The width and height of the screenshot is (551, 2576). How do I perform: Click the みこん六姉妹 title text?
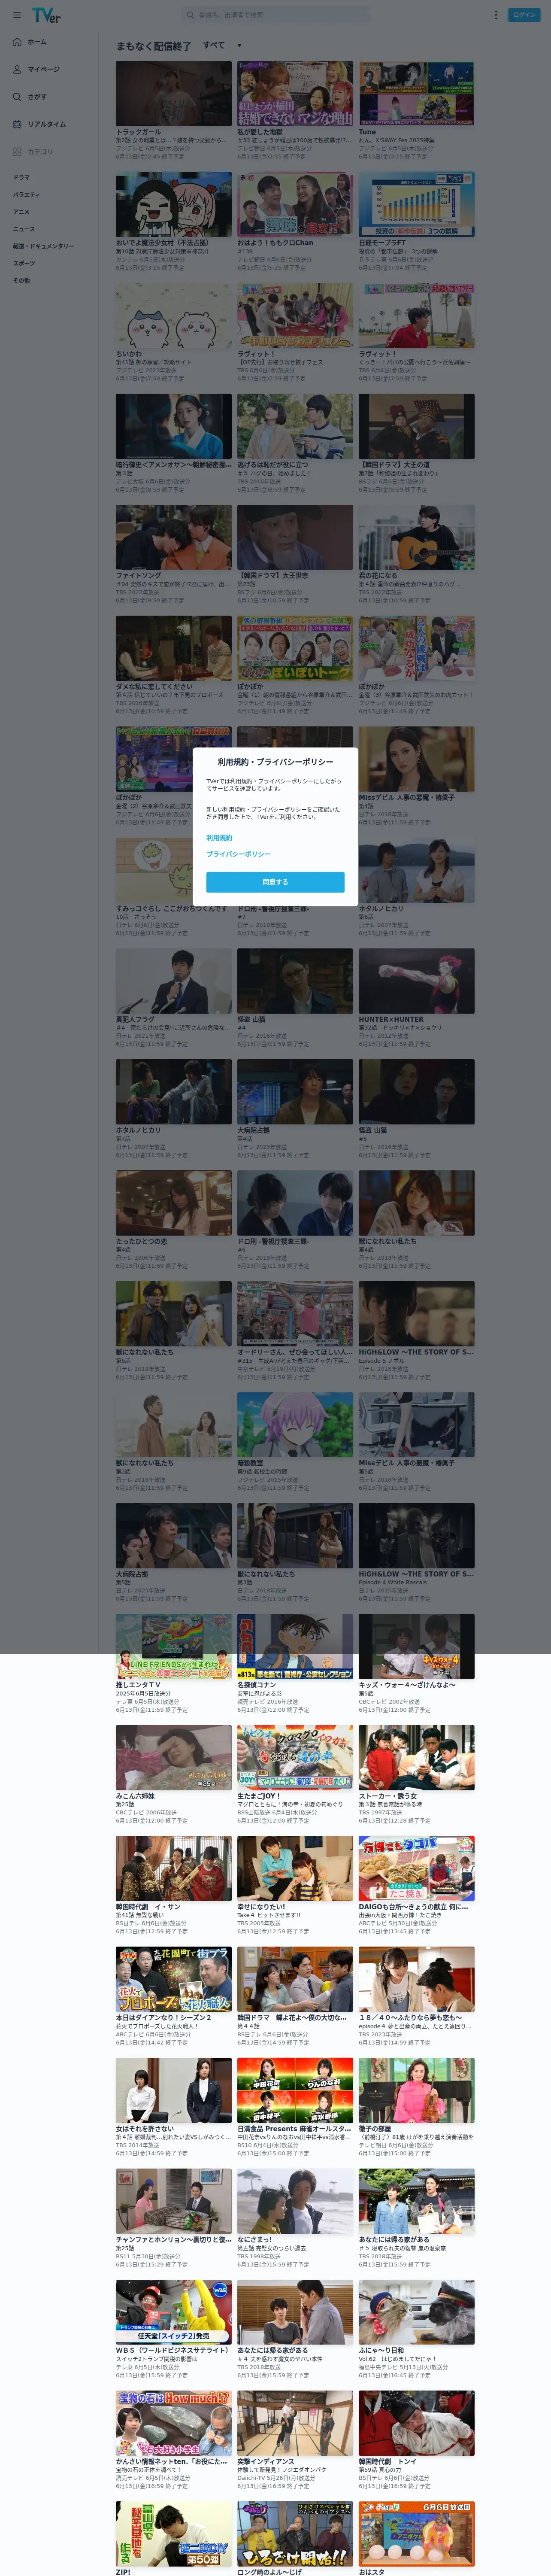point(135,1796)
